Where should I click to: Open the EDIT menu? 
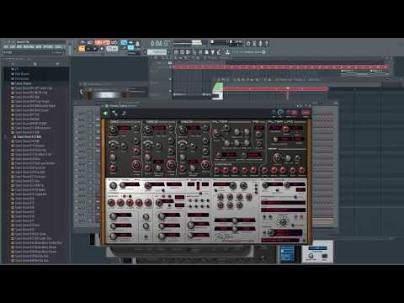point(13,46)
